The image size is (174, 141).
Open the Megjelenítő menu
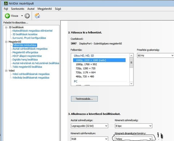(45, 9)
